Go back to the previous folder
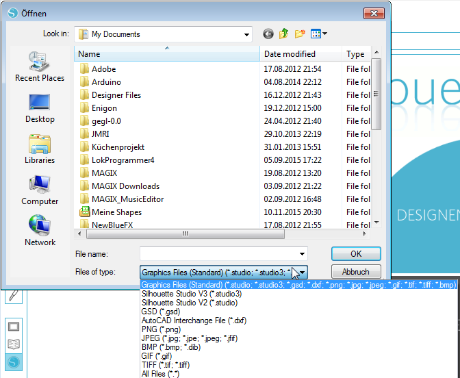Image resolution: width=460 pixels, height=378 pixels. (268, 34)
